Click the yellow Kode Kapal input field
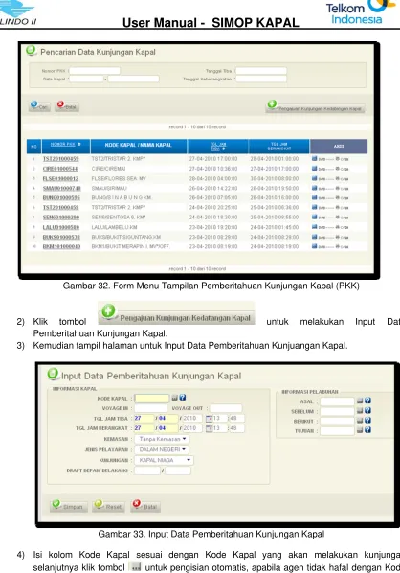This screenshot has width=400, height=573. click(152, 399)
